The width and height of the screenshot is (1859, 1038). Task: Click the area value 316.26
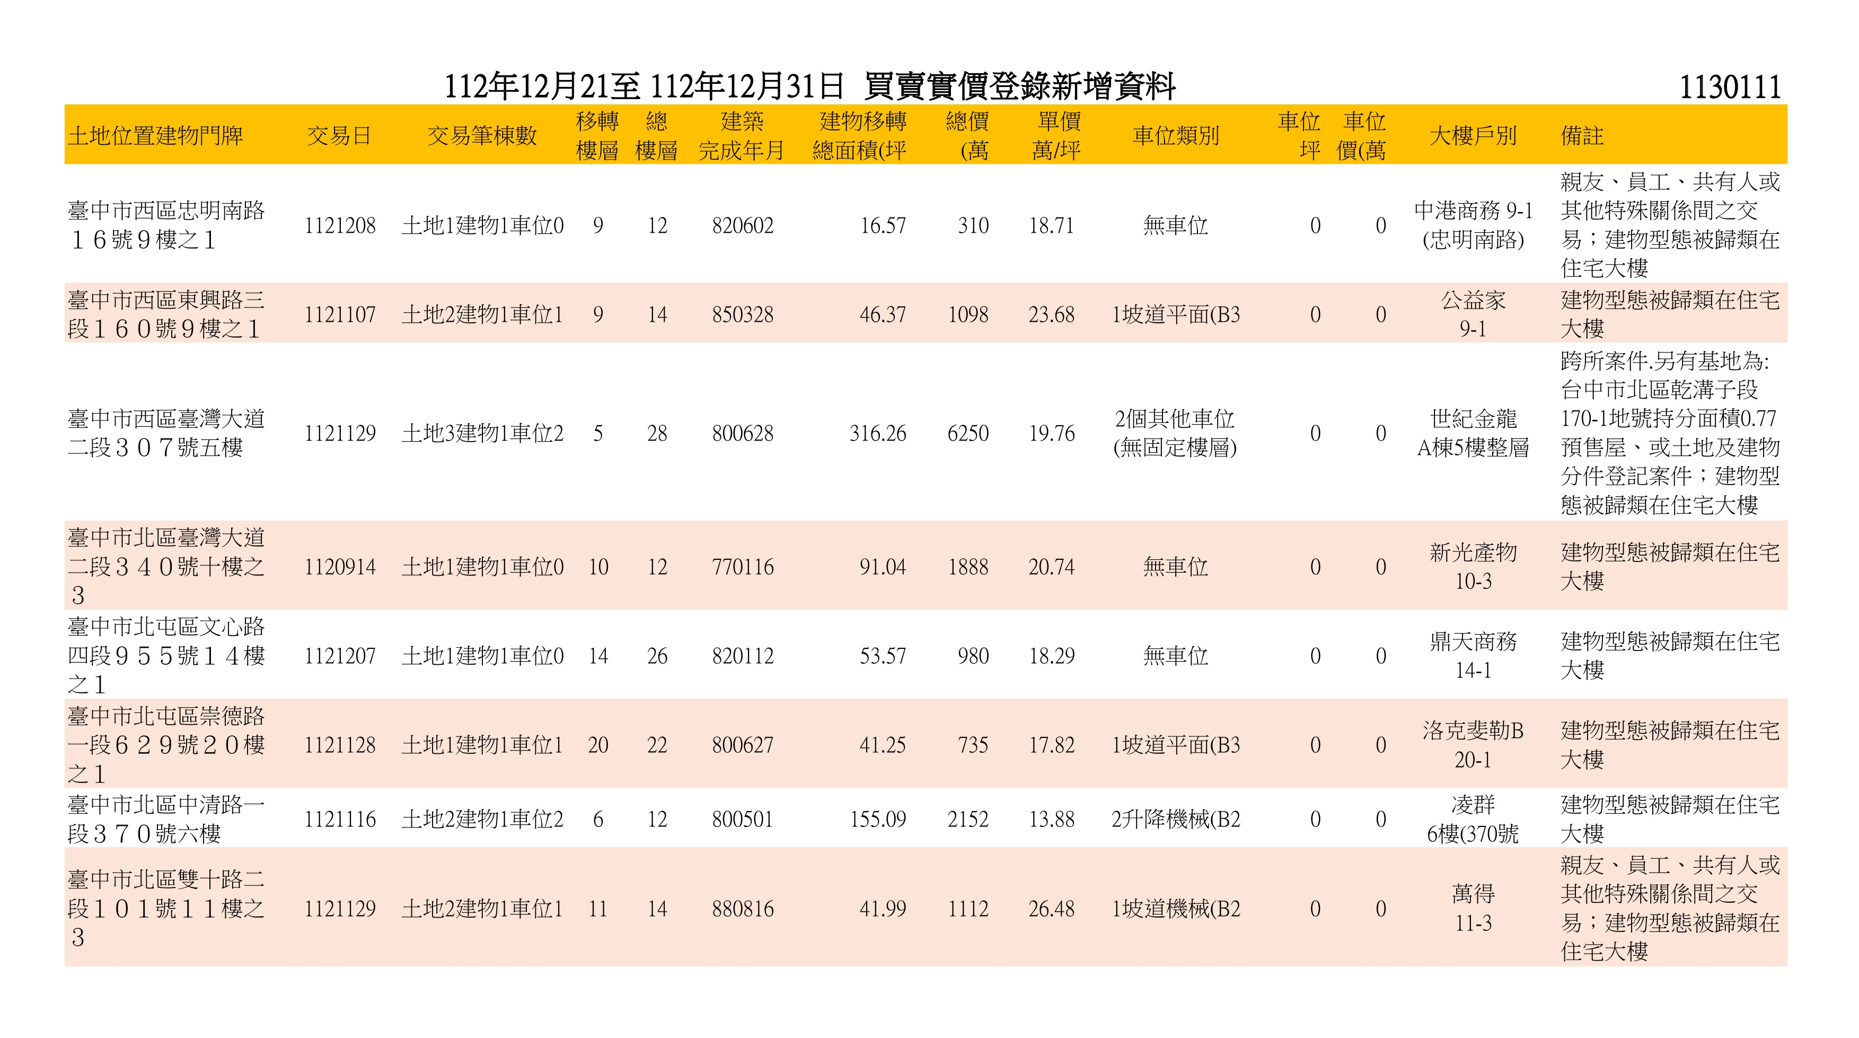click(877, 434)
